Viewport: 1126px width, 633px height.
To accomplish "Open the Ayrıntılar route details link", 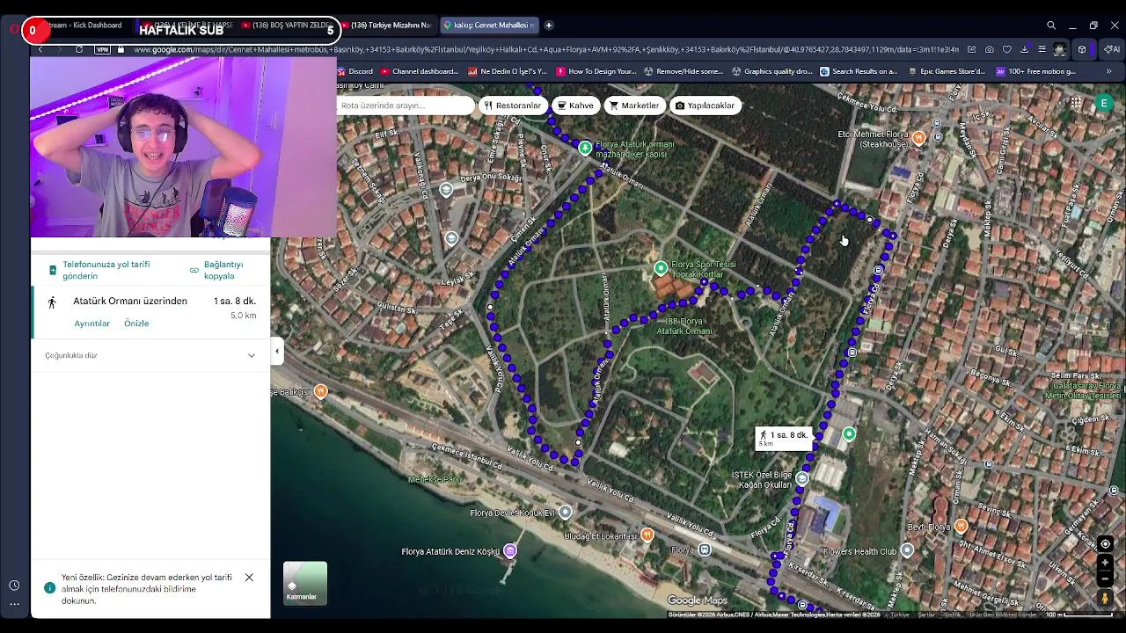I will pyautogui.click(x=92, y=324).
